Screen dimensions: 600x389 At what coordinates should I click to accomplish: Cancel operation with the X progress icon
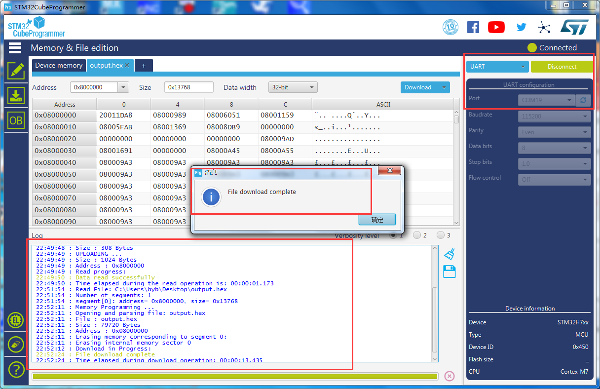449,376
